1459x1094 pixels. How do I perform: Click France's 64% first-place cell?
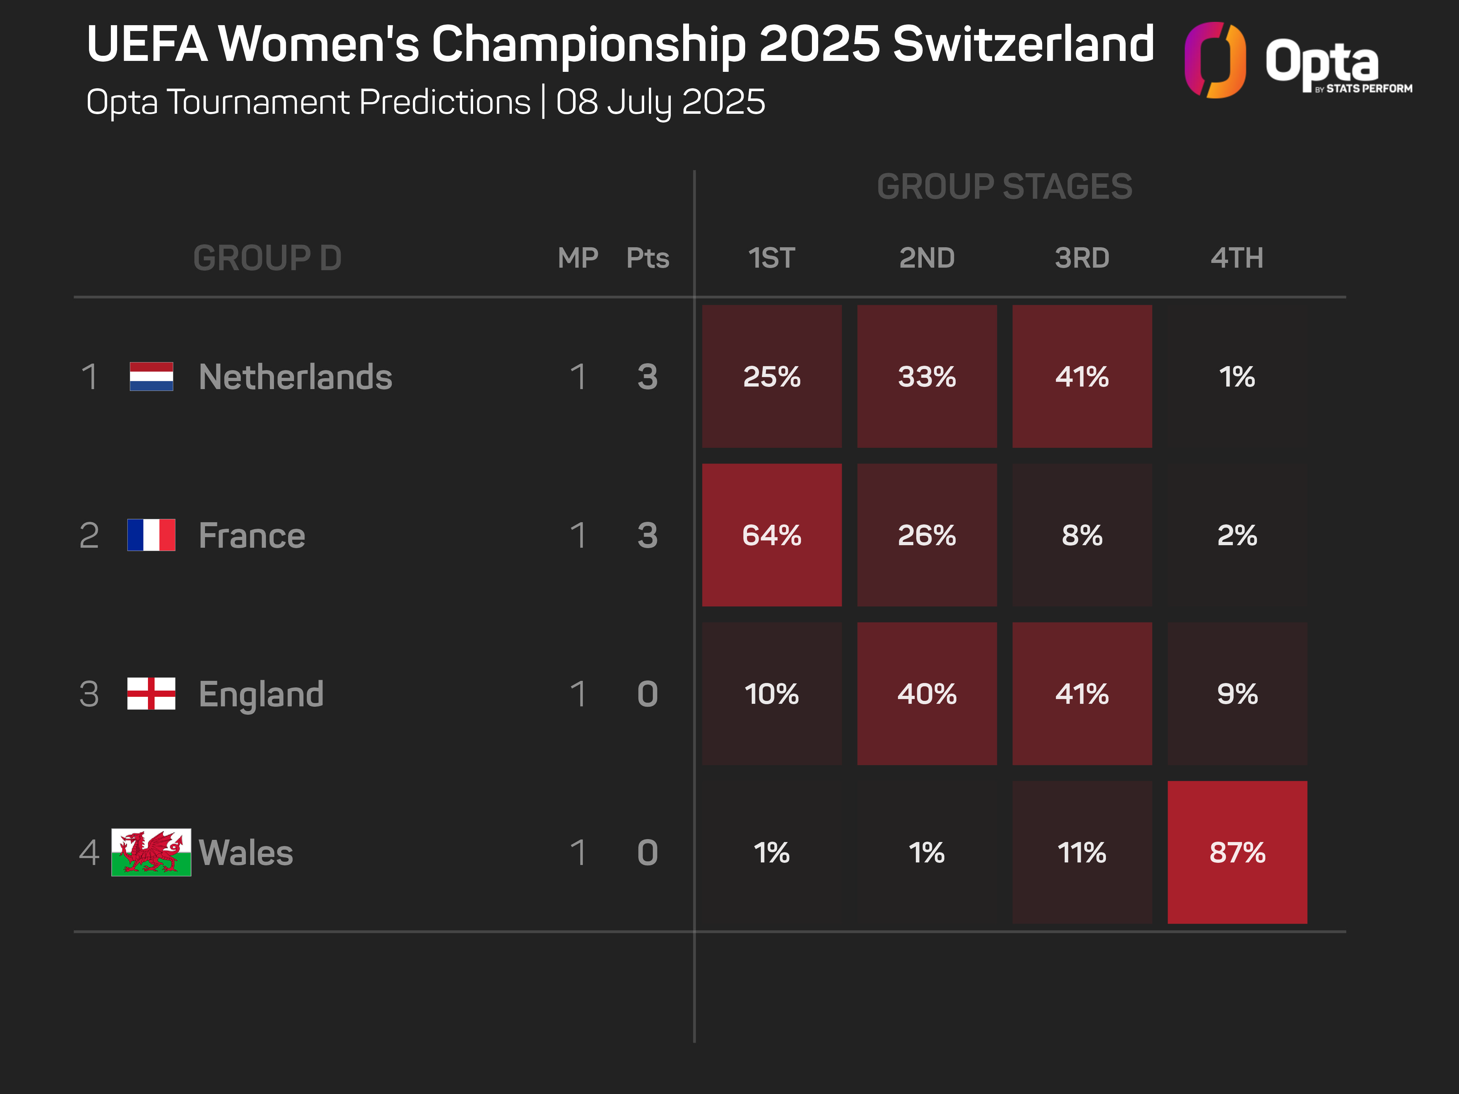[772, 535]
